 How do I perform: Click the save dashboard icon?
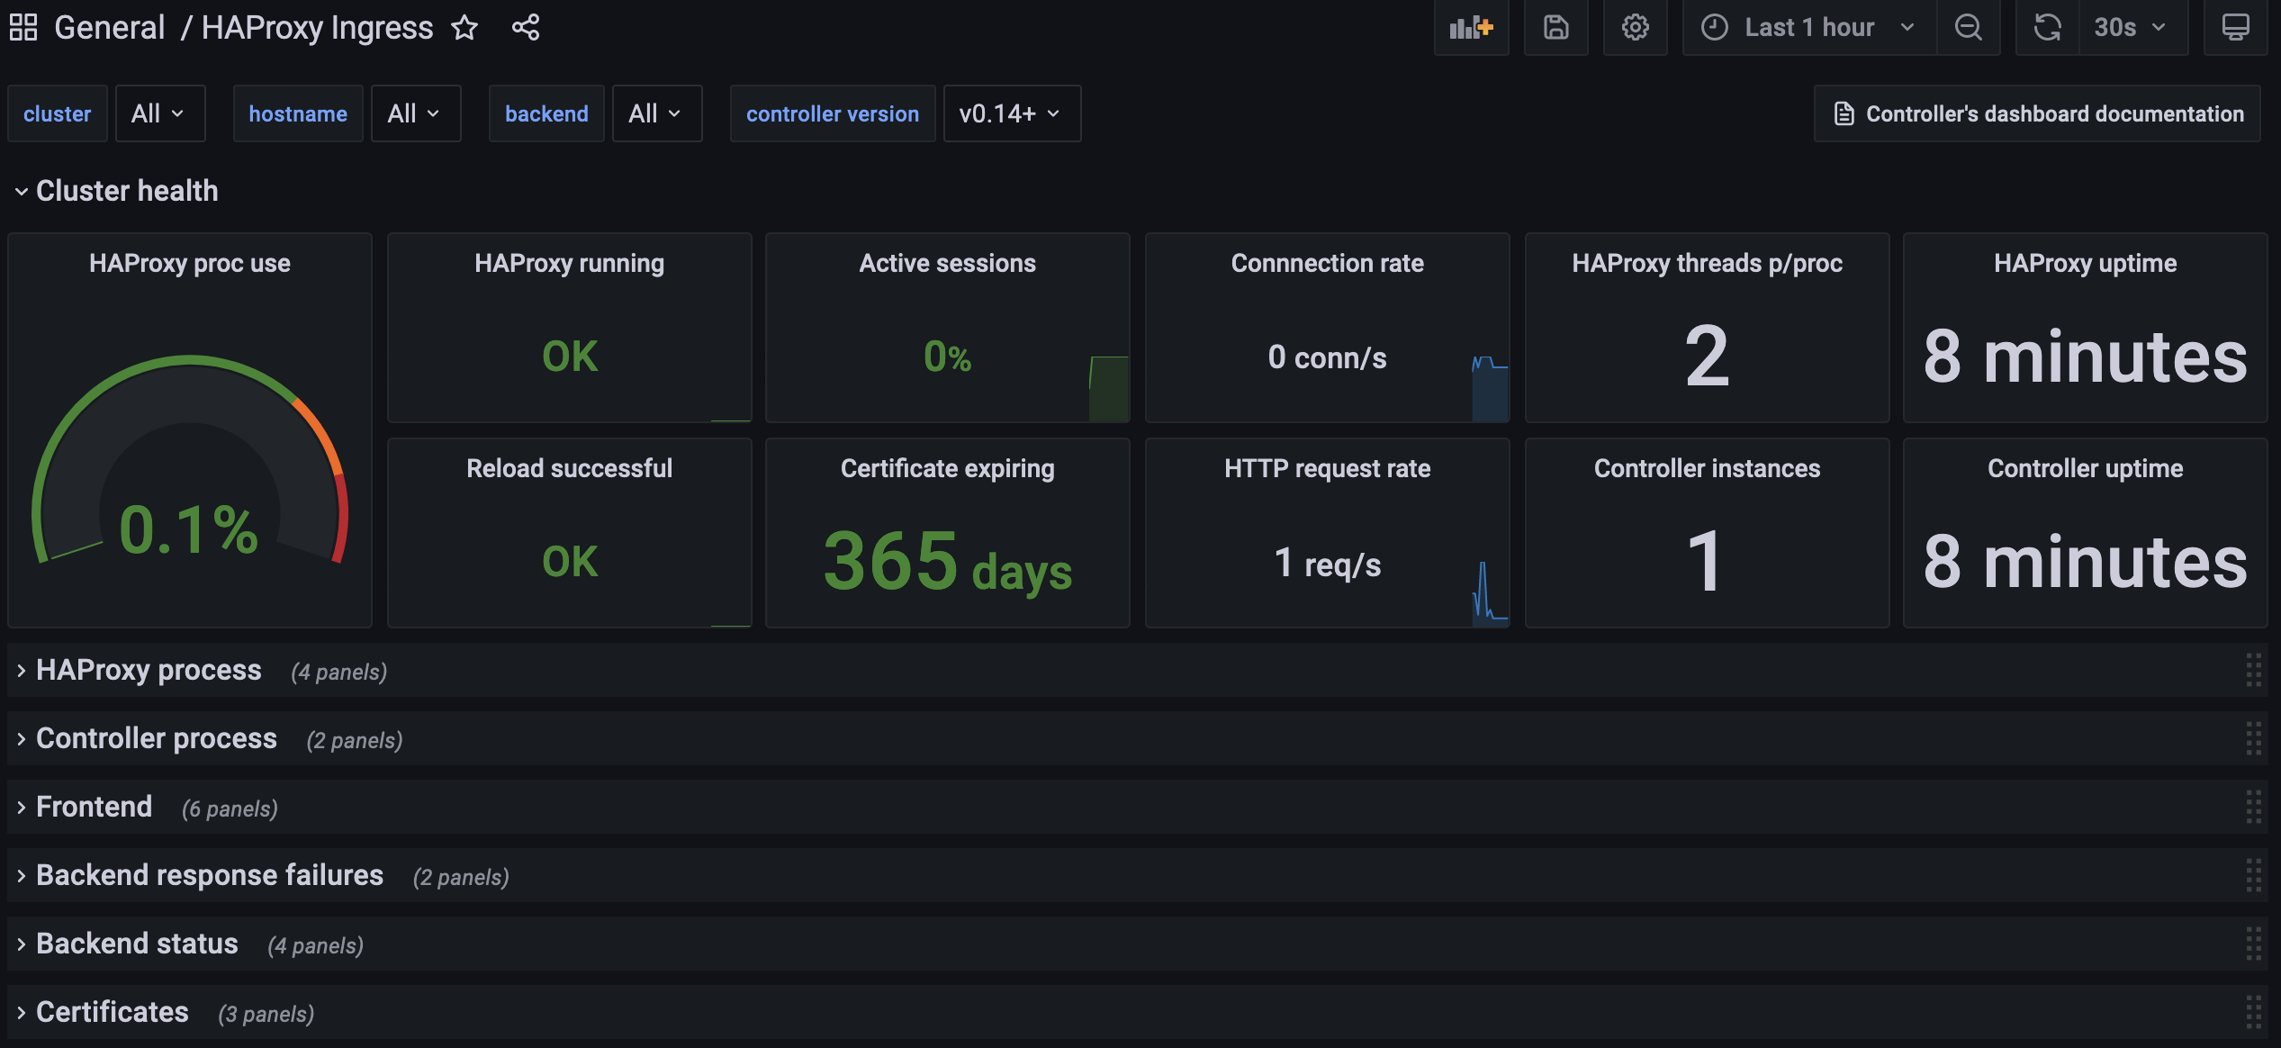coord(1556,27)
